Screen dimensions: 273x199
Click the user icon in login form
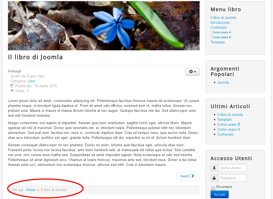pos(214,168)
